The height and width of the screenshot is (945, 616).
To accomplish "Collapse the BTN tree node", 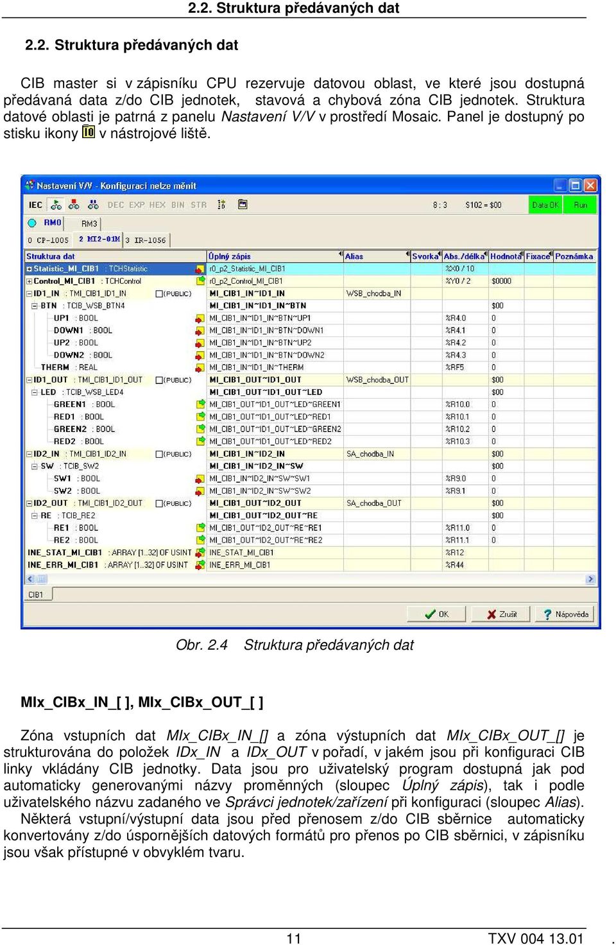I will (35, 306).
